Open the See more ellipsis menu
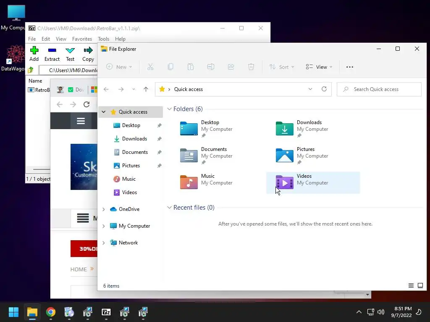Screen dimensions: 430x322 click(350, 67)
